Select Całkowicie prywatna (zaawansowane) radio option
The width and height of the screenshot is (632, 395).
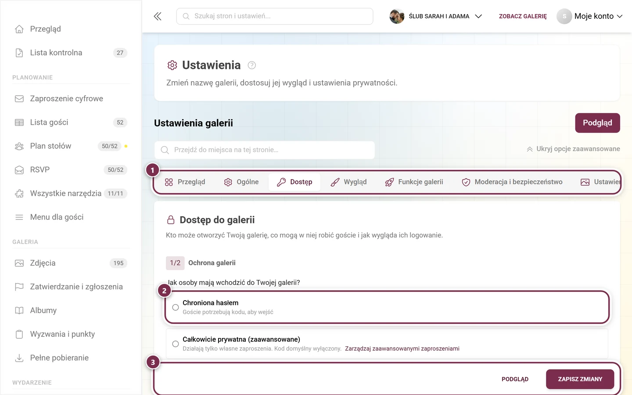[x=176, y=344]
